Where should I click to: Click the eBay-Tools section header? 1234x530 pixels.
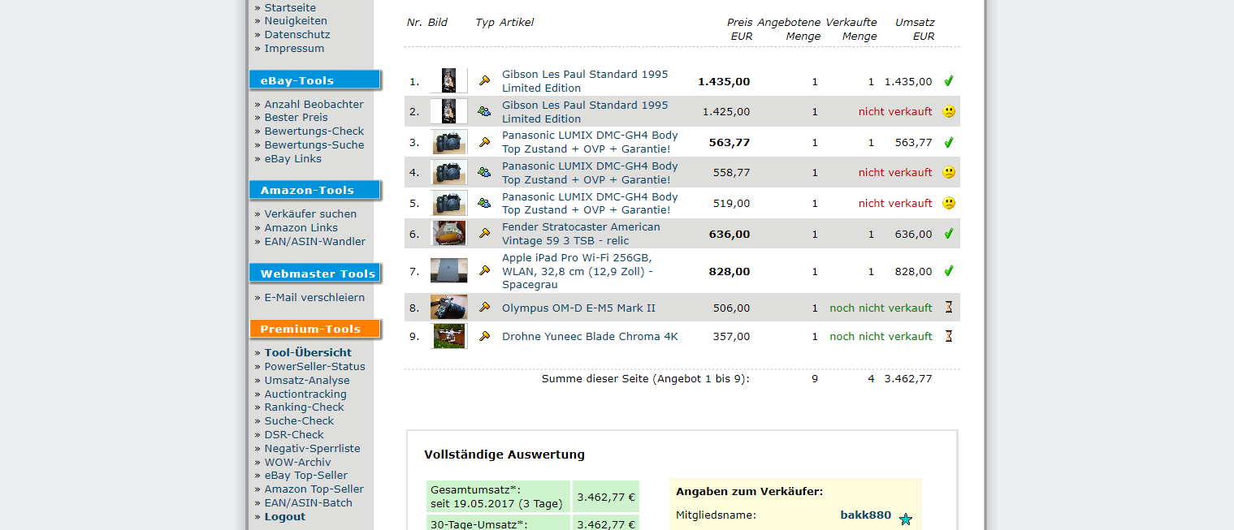pyautogui.click(x=315, y=80)
